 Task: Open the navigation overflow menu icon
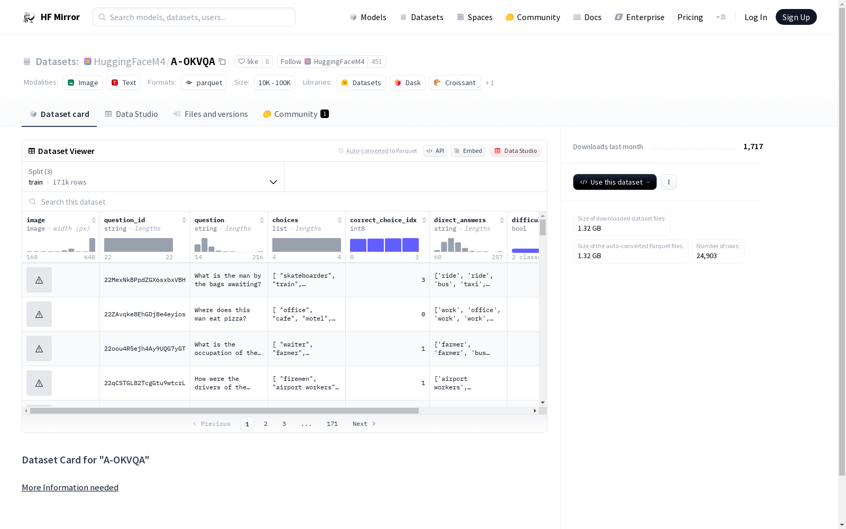(721, 17)
